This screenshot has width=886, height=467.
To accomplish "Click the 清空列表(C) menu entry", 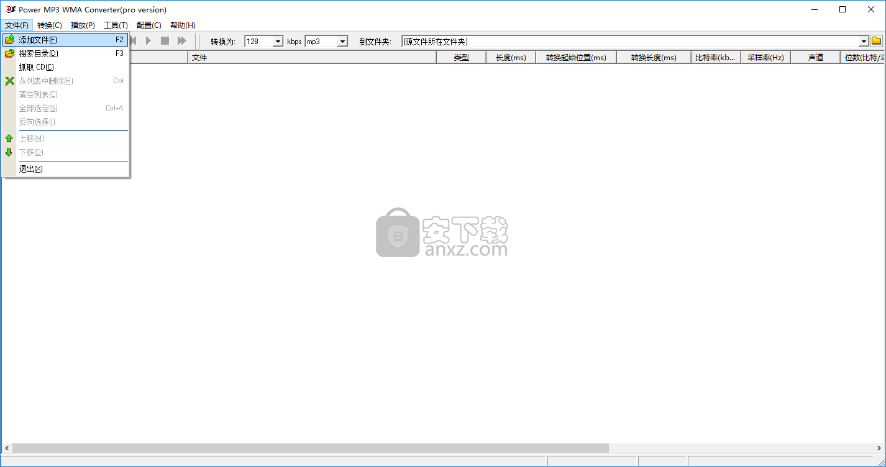I will point(65,94).
